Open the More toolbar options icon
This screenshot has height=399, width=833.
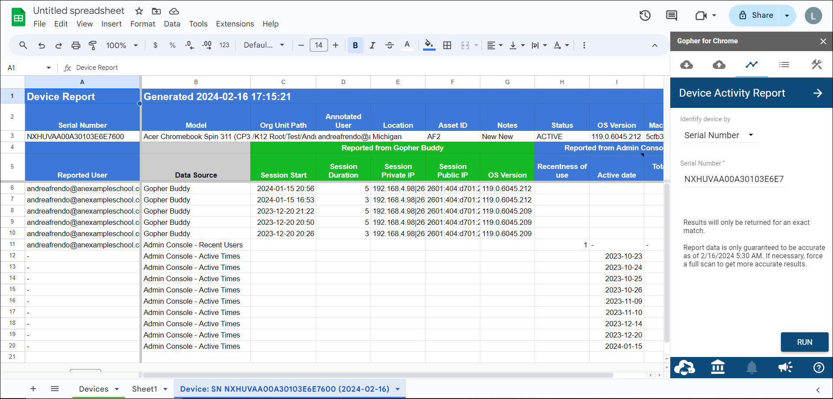[584, 45]
